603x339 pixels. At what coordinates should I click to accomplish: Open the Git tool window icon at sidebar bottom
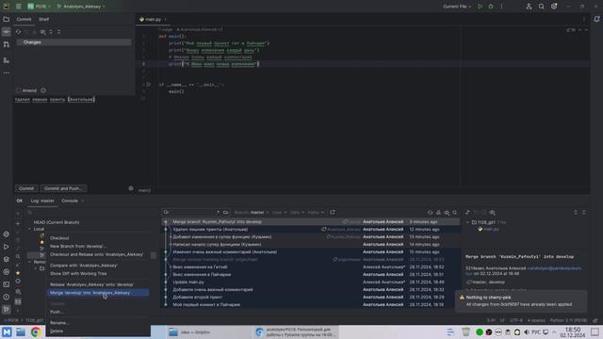click(x=7, y=309)
